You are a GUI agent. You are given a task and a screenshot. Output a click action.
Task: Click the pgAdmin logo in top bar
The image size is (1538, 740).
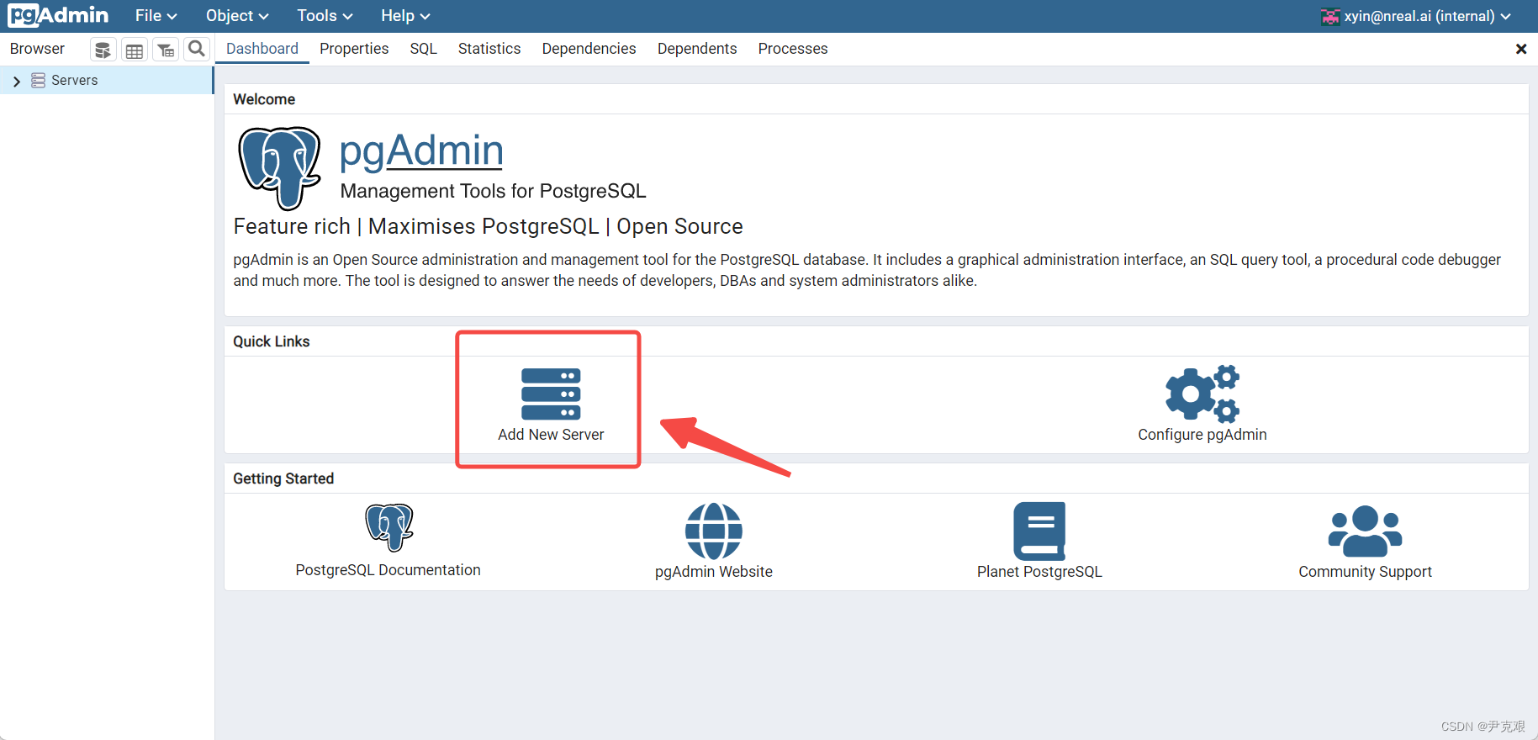[x=58, y=16]
